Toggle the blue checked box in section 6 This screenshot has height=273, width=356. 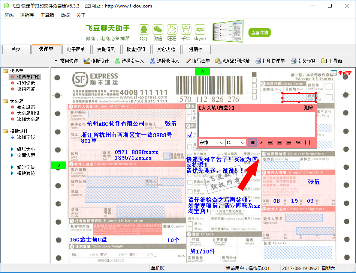pyautogui.click(x=190, y=135)
